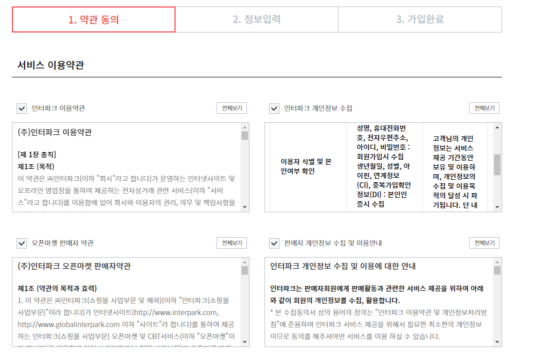The width and height of the screenshot is (541, 359).
Task: Select the 2. 정보입력 step tab
Action: (x=256, y=19)
